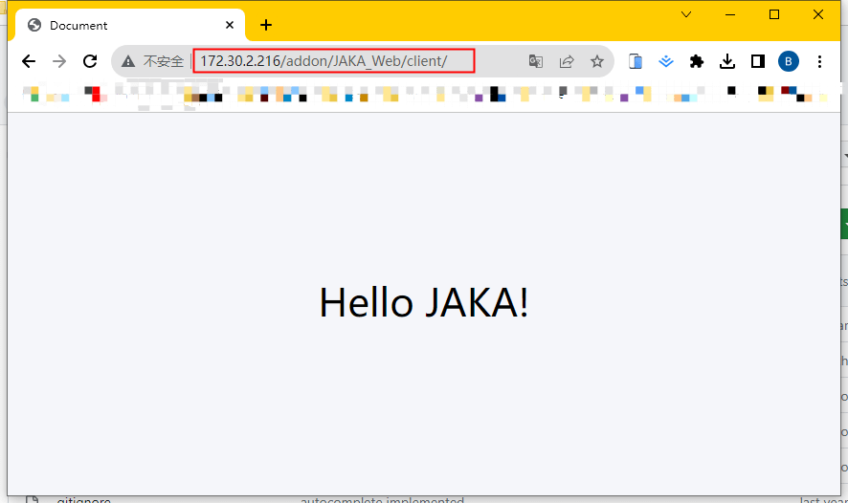Click the blue-white clipboard extension icon
The image size is (848, 503).
tap(636, 61)
